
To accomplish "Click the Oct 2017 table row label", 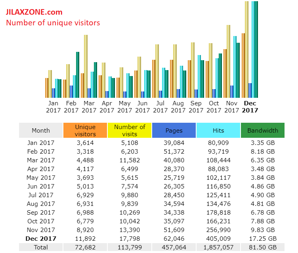I will coord(41,221).
